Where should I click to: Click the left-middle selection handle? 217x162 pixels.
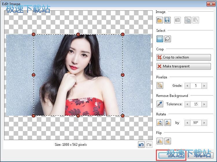pos(34,75)
